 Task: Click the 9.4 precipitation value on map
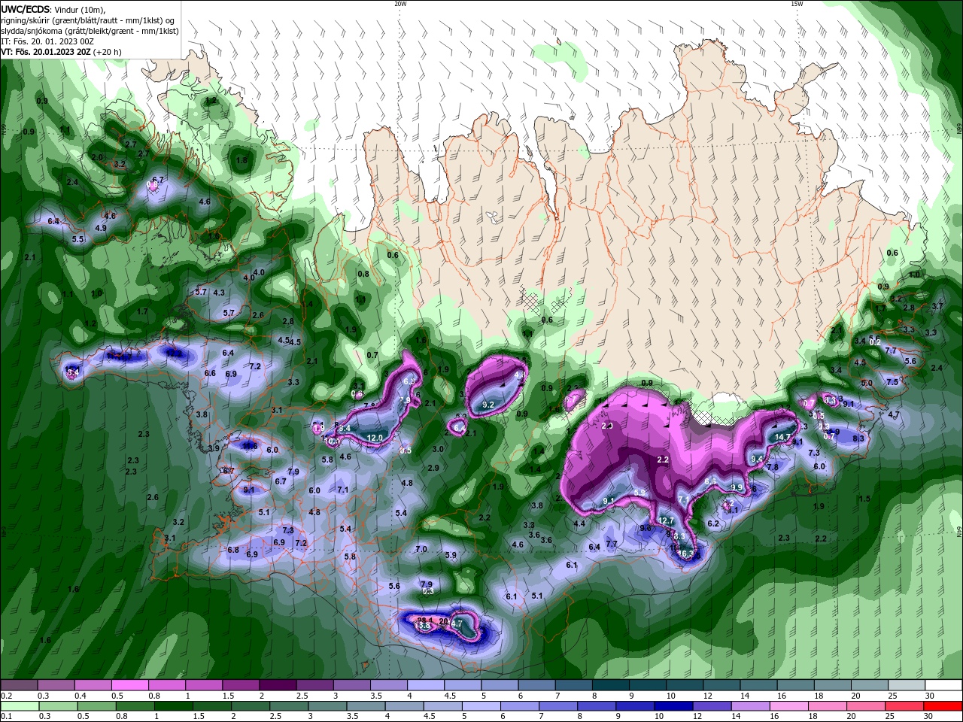pos(757,459)
